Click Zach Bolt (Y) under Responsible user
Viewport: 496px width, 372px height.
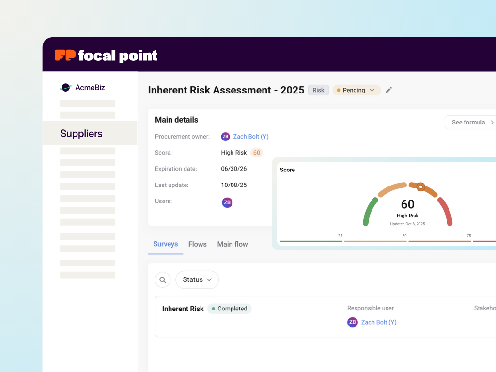[x=379, y=322]
